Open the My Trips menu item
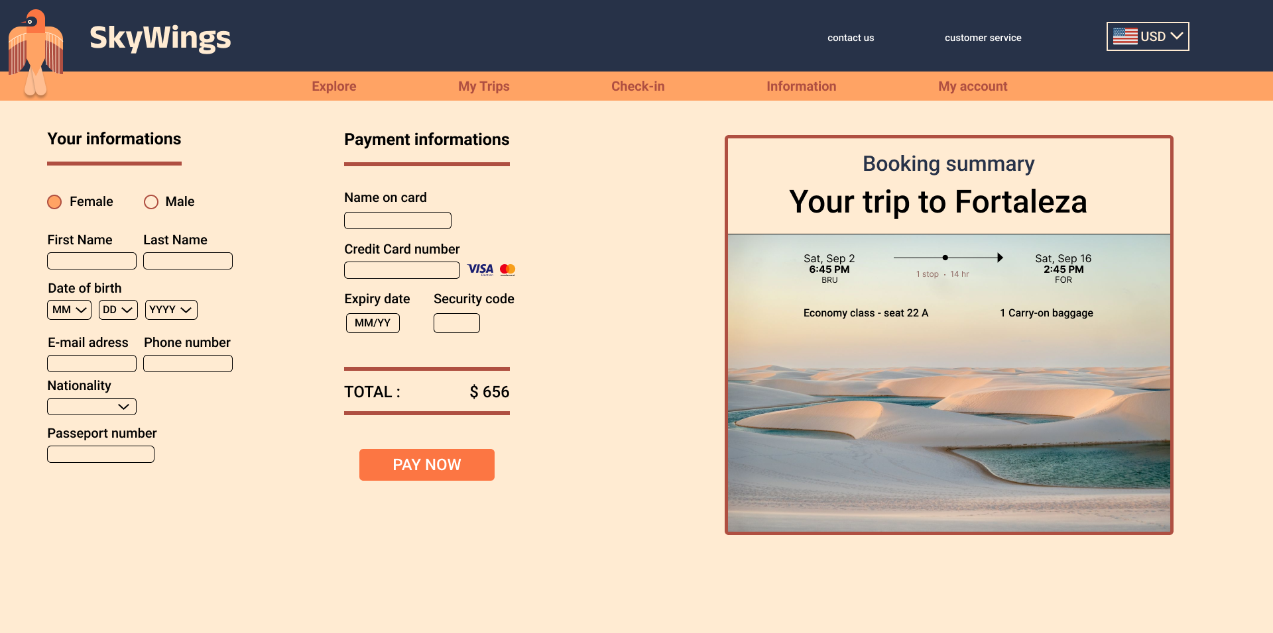1273x633 pixels. pos(484,86)
